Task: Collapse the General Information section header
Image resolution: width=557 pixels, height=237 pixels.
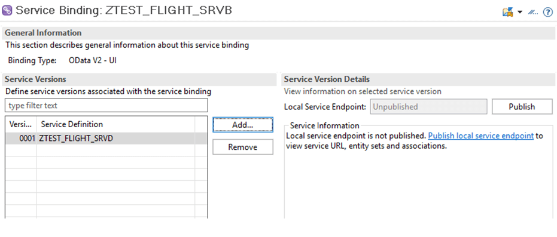Action: 278,33
